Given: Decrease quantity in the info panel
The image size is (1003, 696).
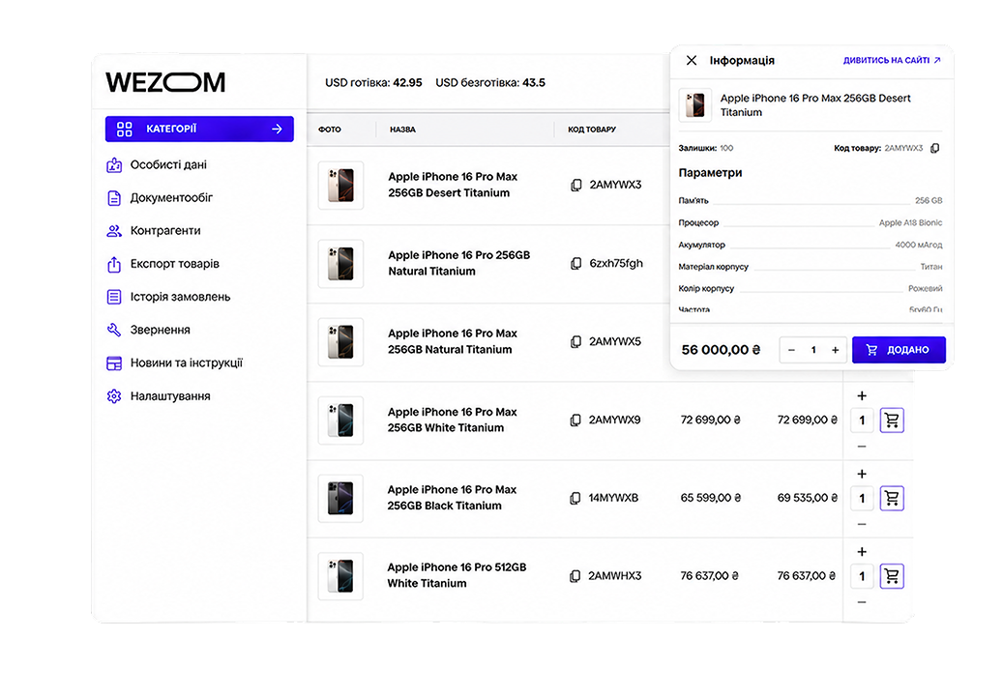Looking at the screenshot, I should point(791,350).
